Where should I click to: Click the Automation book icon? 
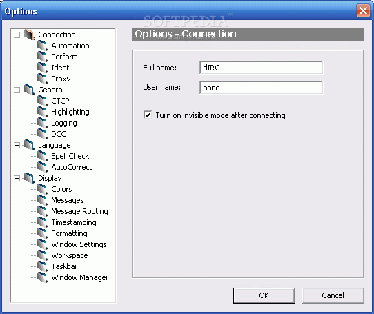tap(43, 46)
